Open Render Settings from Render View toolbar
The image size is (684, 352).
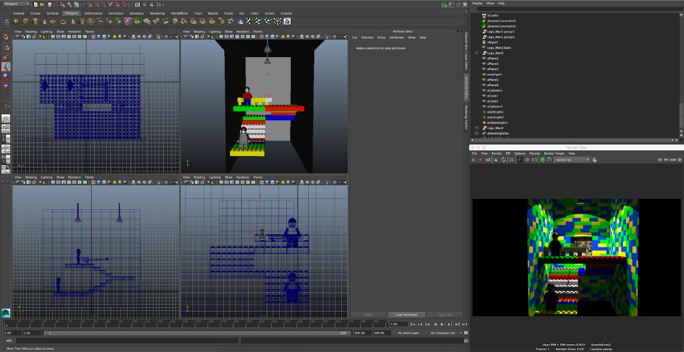coord(511,159)
